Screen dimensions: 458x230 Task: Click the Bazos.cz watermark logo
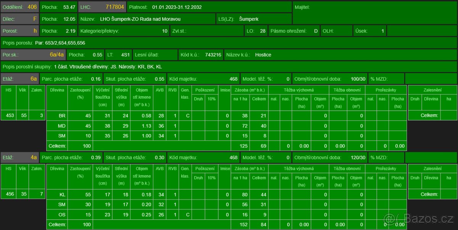tap(419, 219)
